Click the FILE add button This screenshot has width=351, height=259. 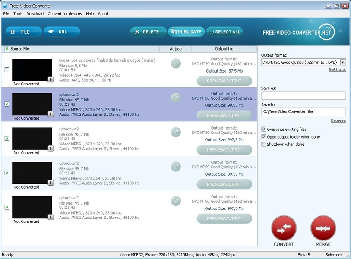click(x=24, y=32)
